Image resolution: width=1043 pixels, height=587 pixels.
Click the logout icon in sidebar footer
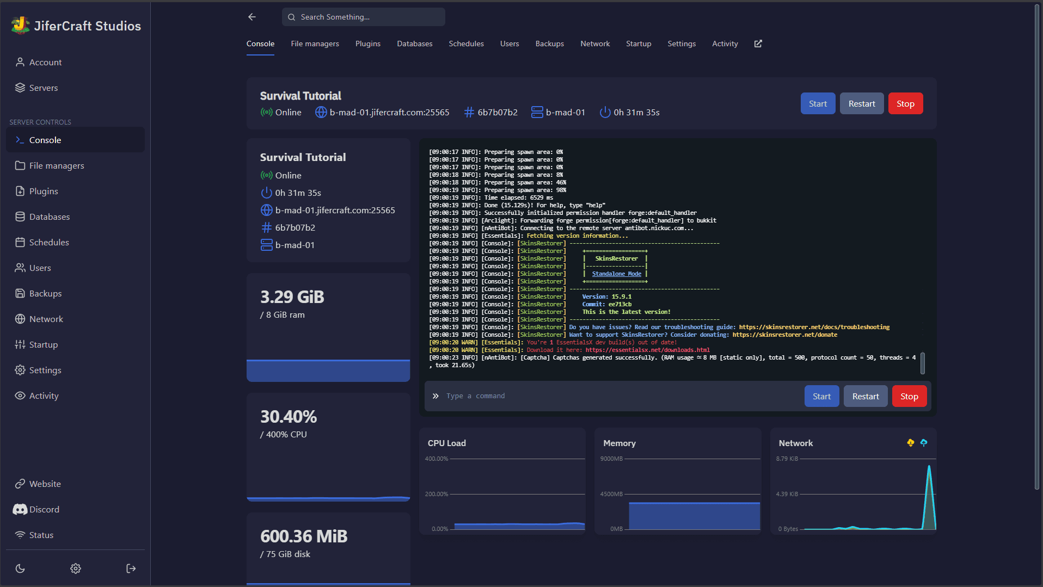click(131, 569)
